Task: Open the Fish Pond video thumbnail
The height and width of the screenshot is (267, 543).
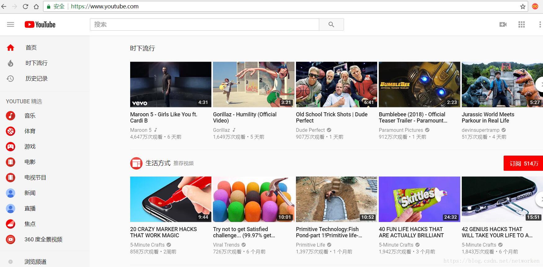Action: click(x=337, y=199)
